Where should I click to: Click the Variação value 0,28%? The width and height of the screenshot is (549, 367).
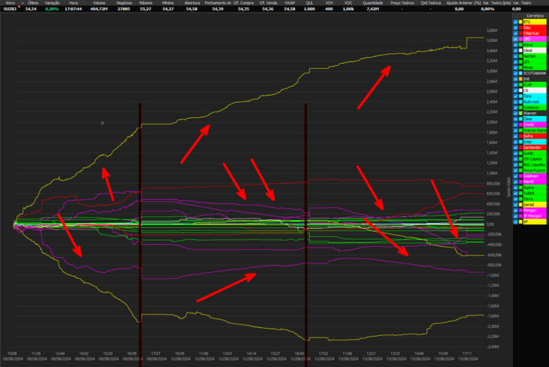coord(51,9)
